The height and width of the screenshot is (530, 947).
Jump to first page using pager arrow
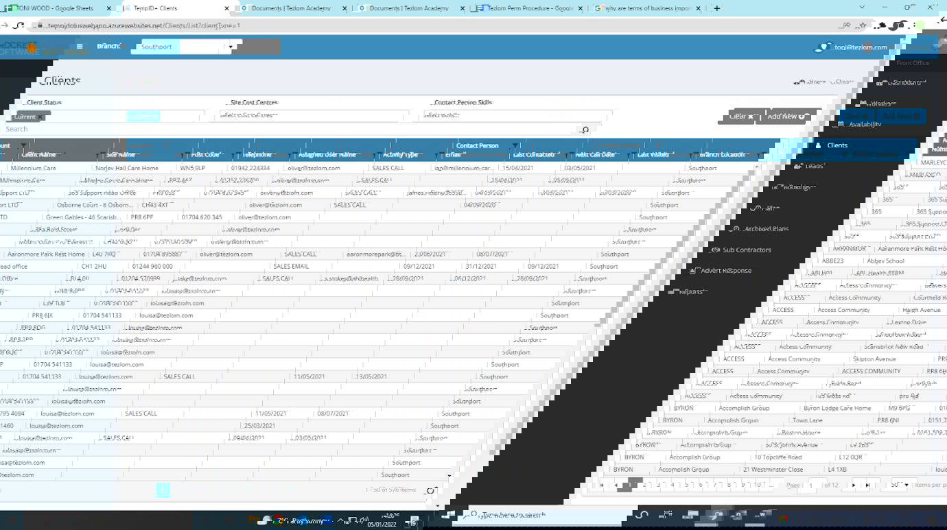coord(602,485)
